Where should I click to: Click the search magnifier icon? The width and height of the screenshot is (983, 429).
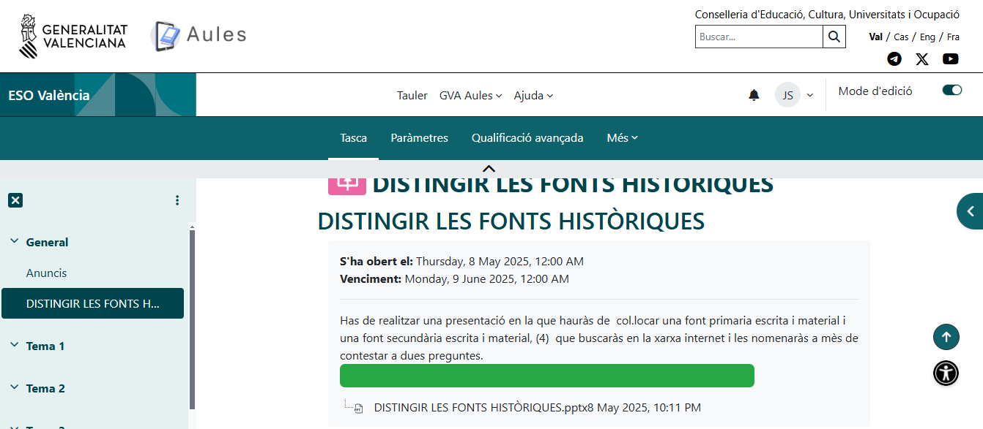(834, 37)
